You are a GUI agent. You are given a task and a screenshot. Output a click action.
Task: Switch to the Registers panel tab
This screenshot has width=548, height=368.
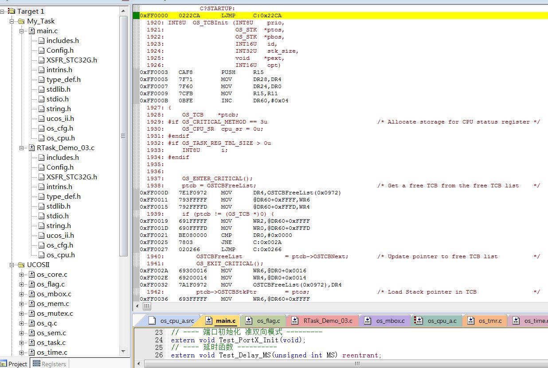[49, 364]
